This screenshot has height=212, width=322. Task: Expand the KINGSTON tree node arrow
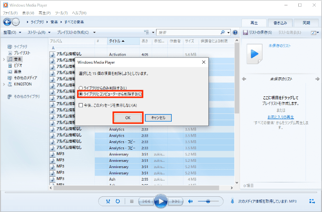4,84
